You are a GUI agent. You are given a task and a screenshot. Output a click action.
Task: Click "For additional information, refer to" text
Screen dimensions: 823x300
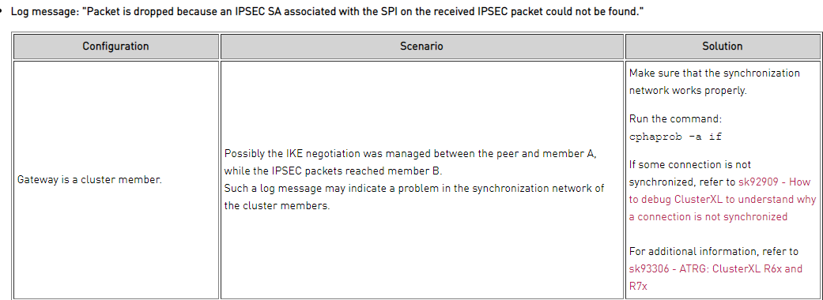714,251
